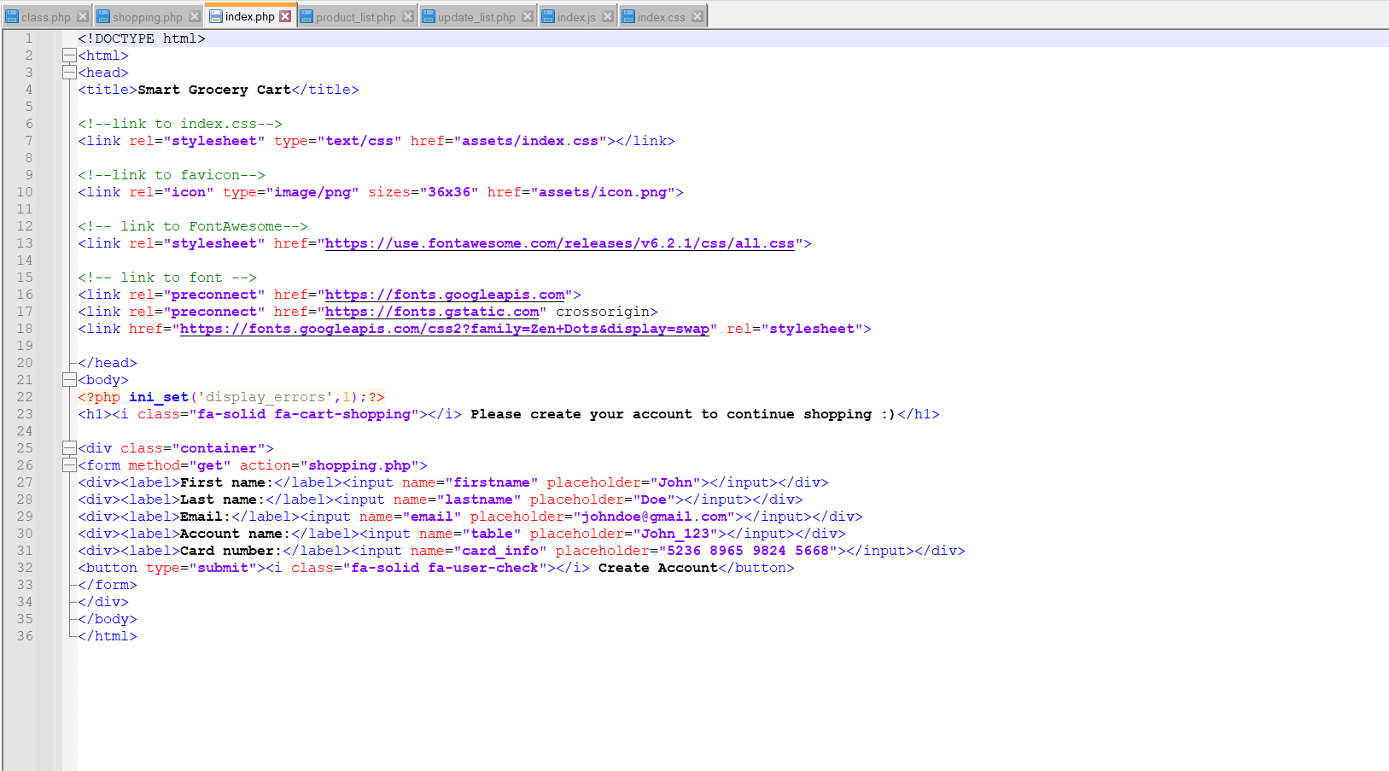Click the file icon on the update_list.php tab
This screenshot has width=1389, height=771.
(x=428, y=15)
